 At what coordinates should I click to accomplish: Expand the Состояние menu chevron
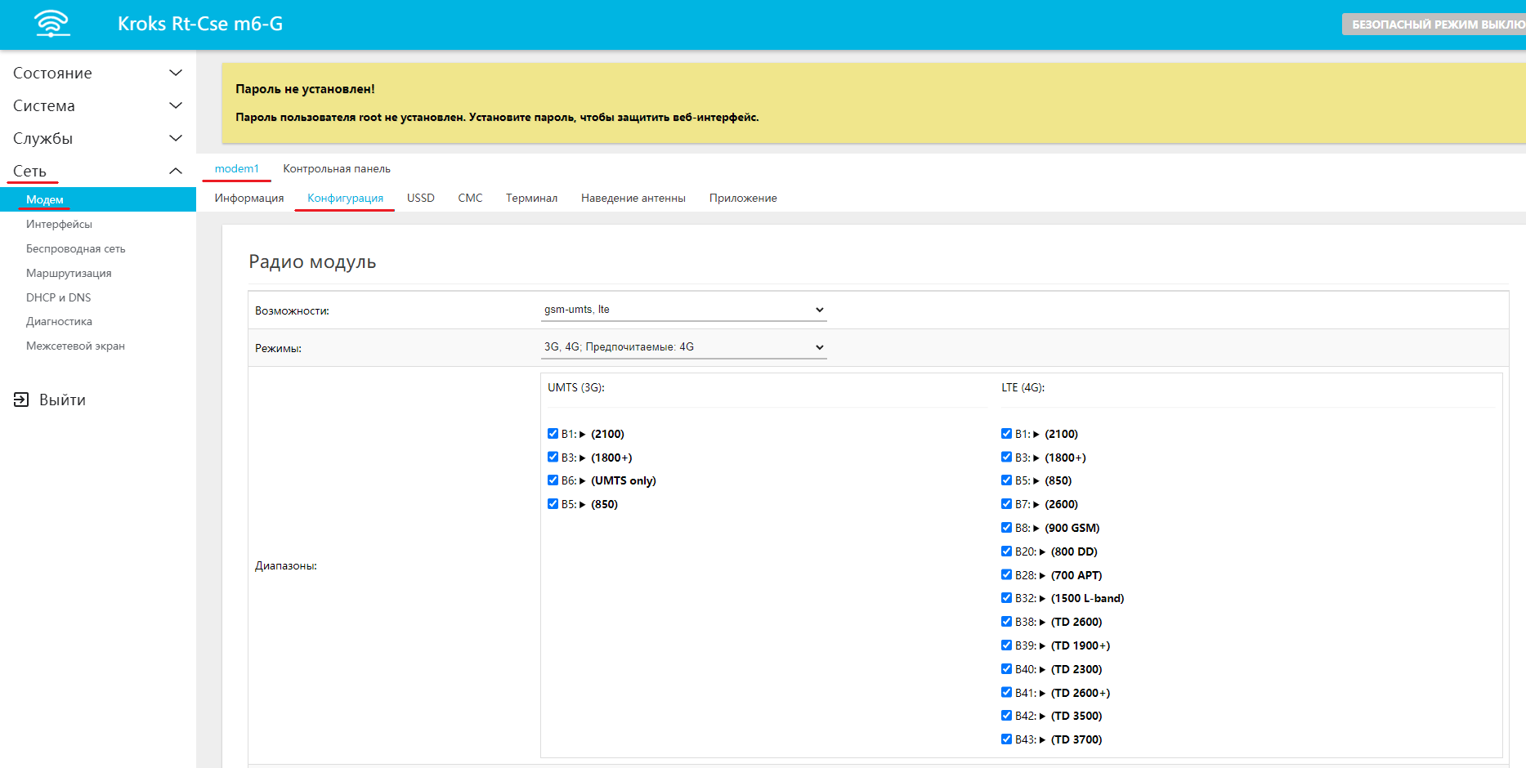[x=175, y=73]
